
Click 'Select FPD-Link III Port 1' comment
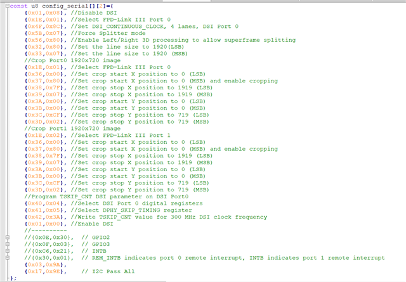coord(121,136)
